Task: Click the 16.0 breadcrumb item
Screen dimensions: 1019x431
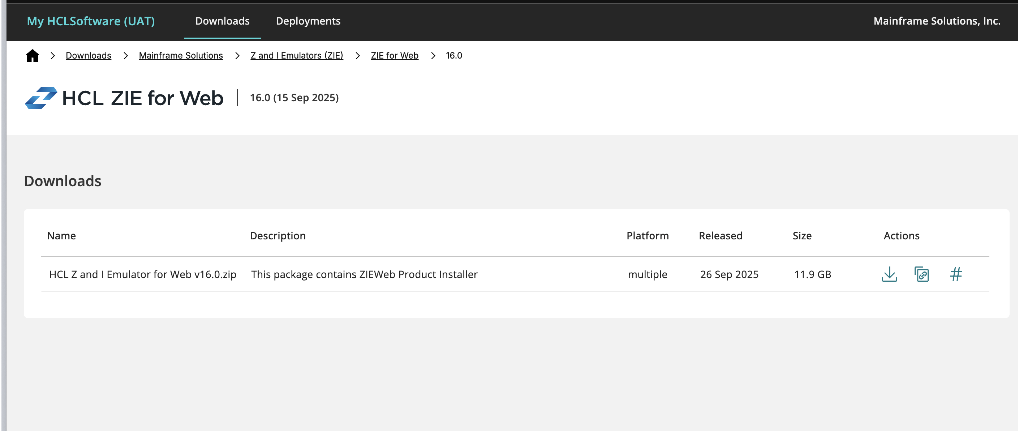Action: point(454,56)
